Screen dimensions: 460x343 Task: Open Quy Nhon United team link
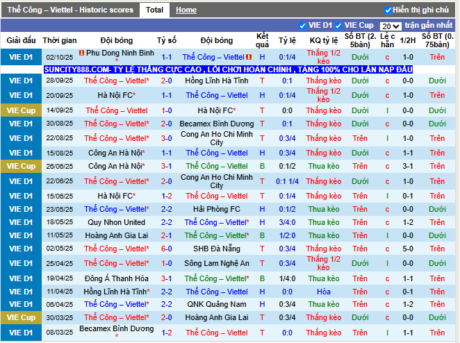[117, 222]
